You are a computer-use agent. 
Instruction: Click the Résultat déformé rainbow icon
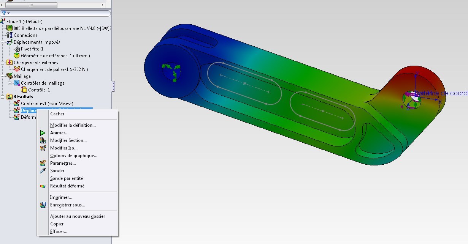coord(43,186)
